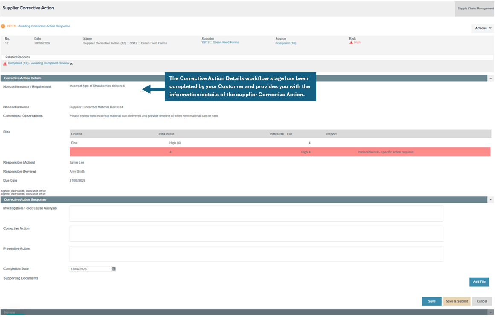This screenshot has height=317, width=495.
Task: Click the due date value '31/03/2026'
Action: (77, 181)
